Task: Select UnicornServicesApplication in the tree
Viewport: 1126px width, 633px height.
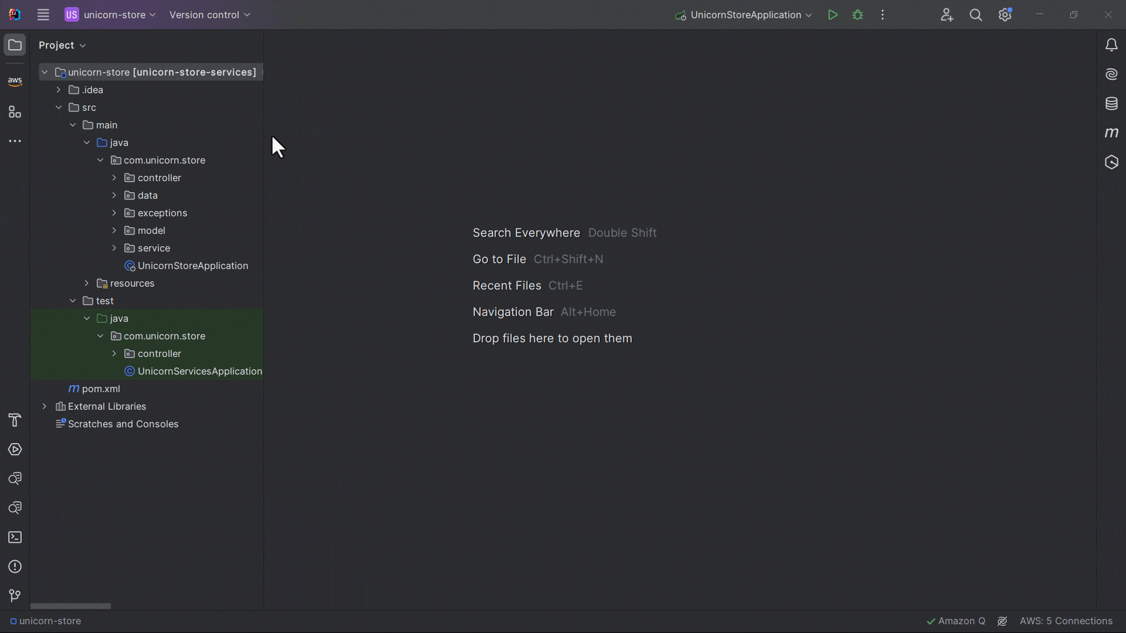Action: tap(199, 371)
